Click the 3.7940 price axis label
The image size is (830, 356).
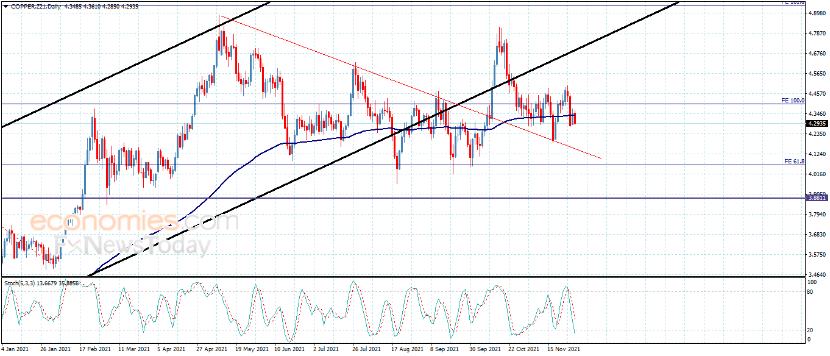tap(816, 215)
